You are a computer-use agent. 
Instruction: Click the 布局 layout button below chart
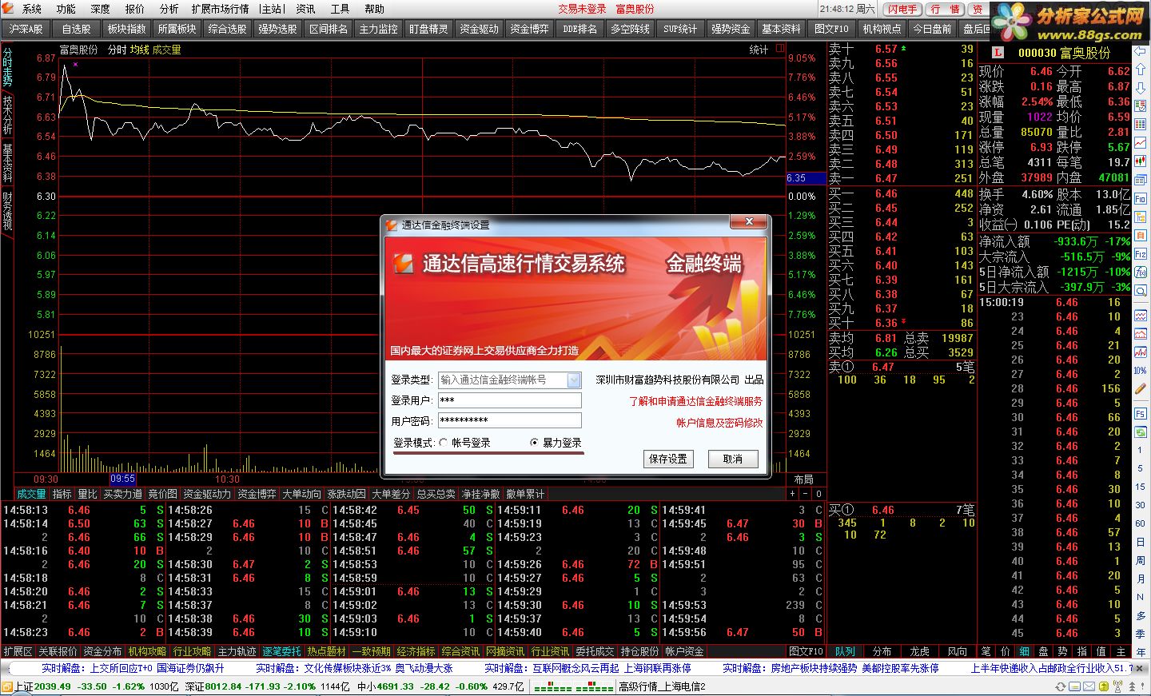[803, 479]
